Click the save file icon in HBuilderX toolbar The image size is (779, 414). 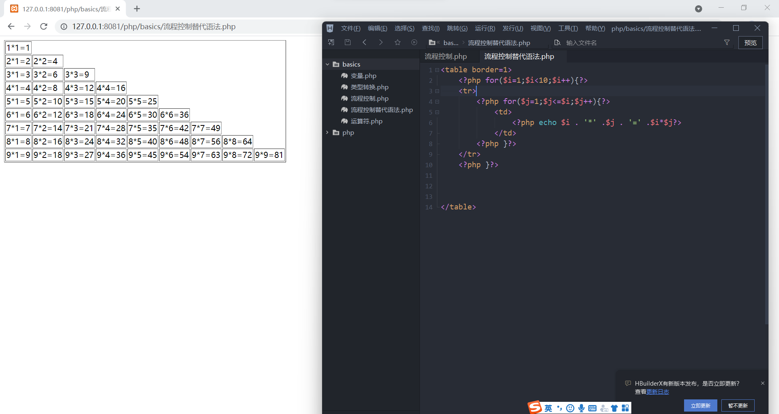(348, 42)
